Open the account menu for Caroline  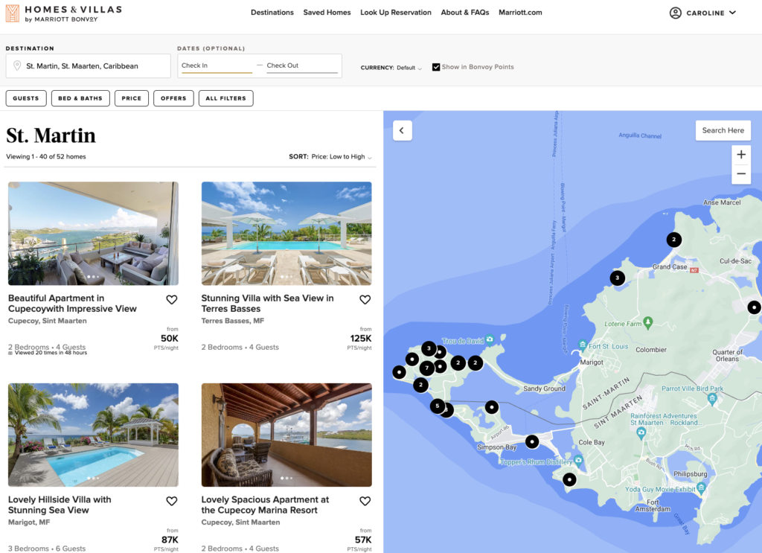click(x=702, y=12)
